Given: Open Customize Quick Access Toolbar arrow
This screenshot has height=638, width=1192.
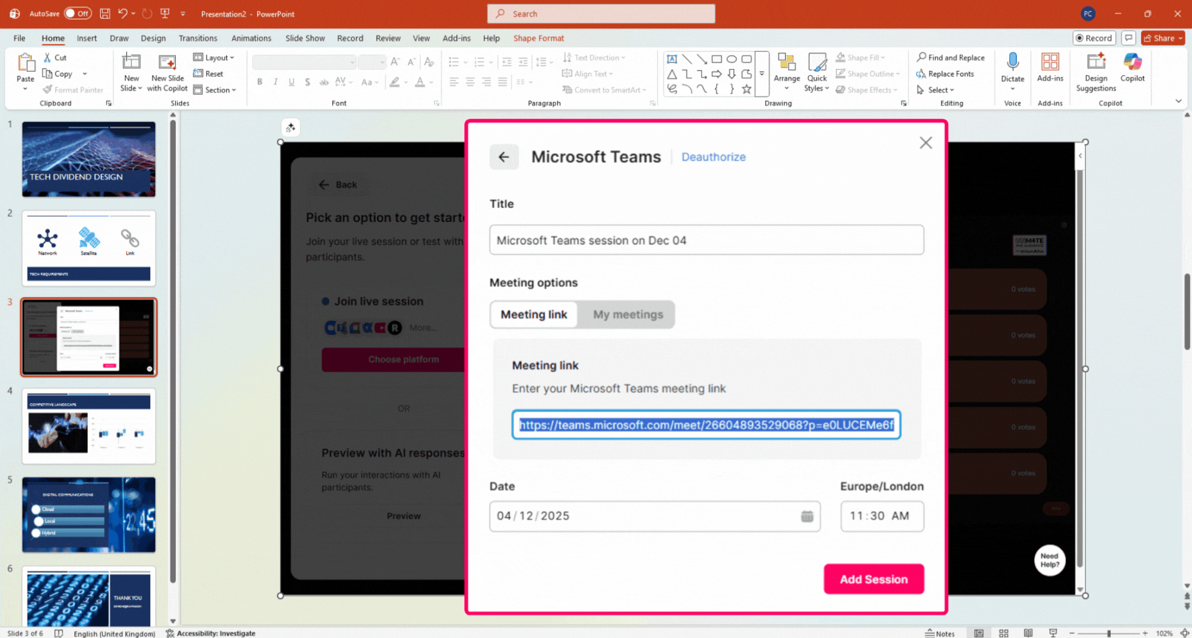Looking at the screenshot, I should pyautogui.click(x=183, y=13).
